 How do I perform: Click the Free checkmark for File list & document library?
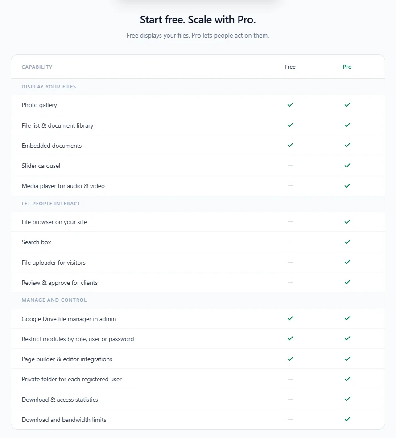[290, 125]
